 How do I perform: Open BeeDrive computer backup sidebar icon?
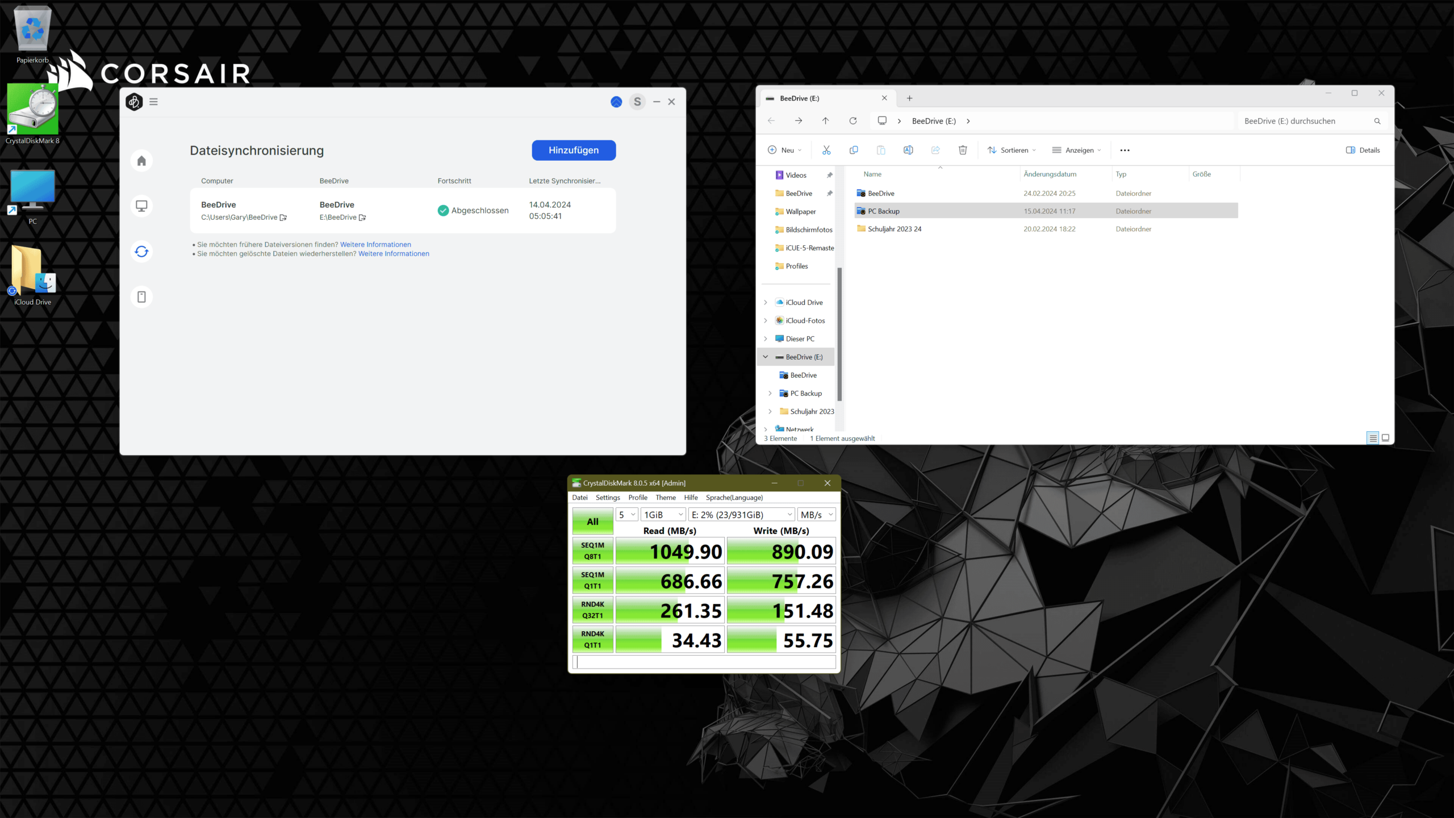141,206
